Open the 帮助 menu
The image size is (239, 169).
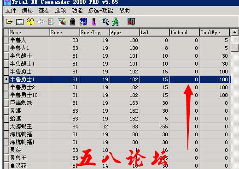[124, 11]
